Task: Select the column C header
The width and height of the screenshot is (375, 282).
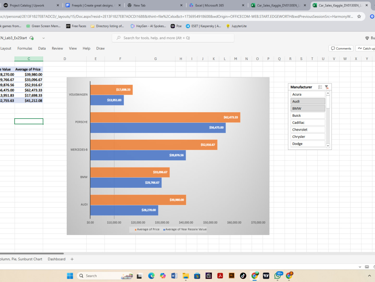Action: pos(29,59)
